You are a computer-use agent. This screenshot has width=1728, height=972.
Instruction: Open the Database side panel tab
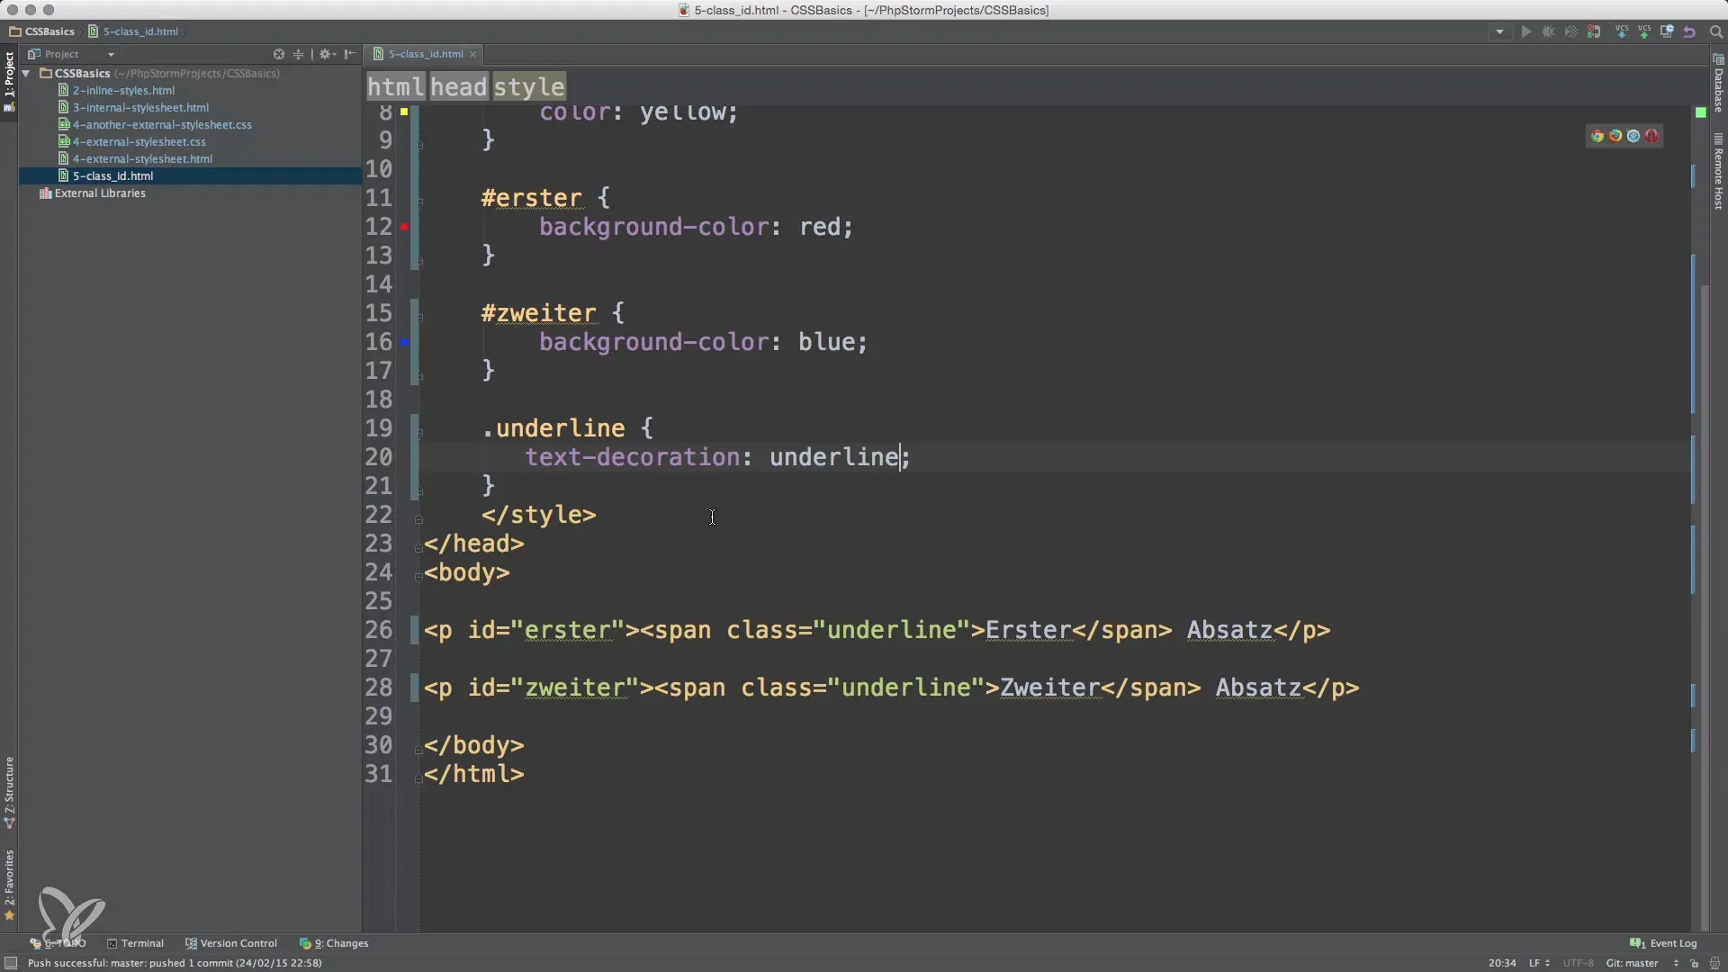1718,83
